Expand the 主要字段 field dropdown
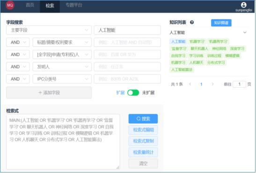This screenshot has height=173, width=256. point(49,30)
